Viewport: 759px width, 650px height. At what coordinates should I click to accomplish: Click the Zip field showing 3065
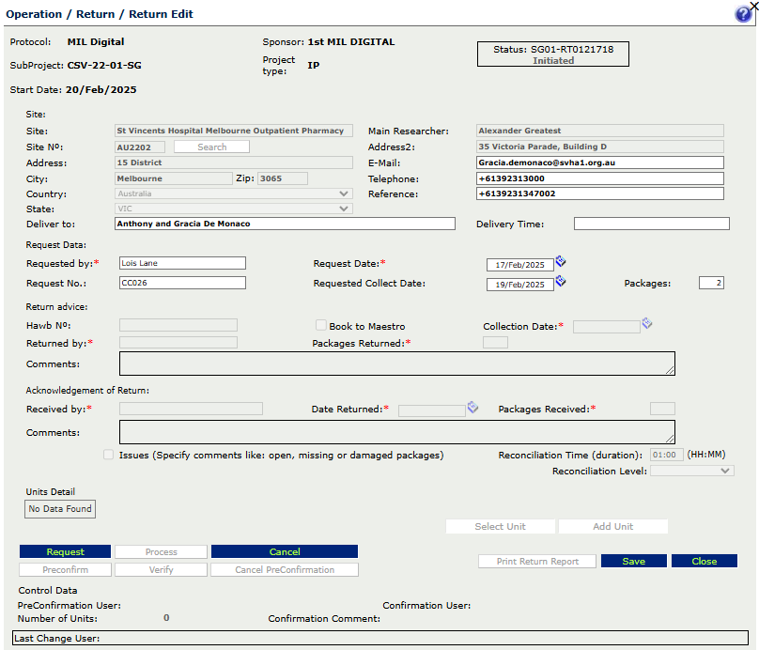click(283, 178)
